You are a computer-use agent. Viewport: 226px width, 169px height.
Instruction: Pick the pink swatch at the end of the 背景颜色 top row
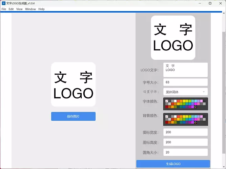[201, 117]
